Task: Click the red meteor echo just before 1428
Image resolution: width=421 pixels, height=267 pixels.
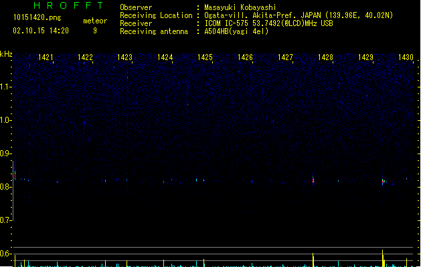Action: click(313, 180)
